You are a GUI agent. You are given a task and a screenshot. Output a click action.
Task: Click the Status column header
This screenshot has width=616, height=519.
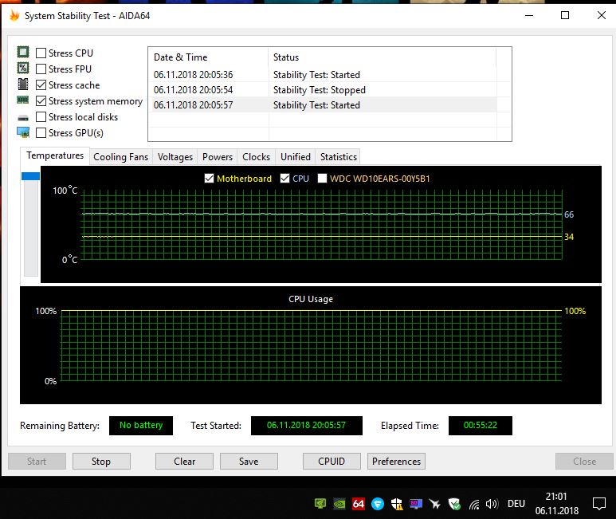click(382, 57)
